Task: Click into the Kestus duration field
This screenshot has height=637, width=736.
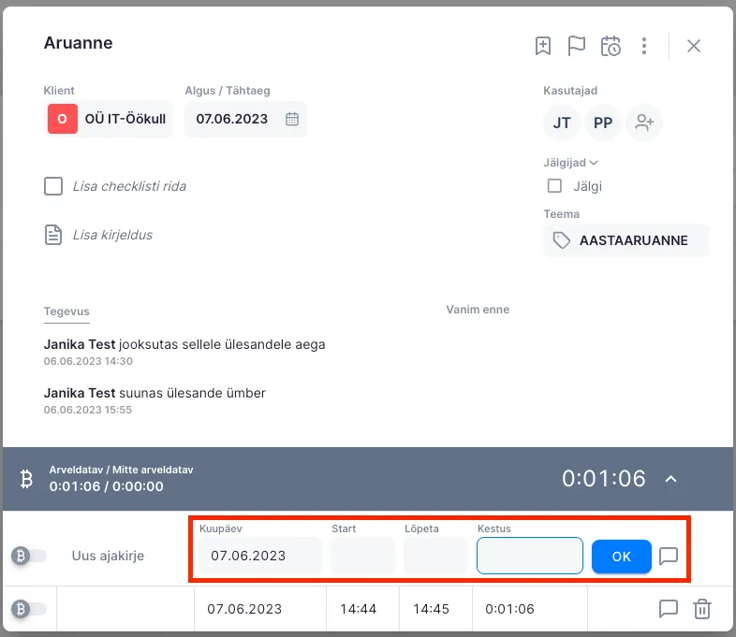Action: (x=530, y=556)
